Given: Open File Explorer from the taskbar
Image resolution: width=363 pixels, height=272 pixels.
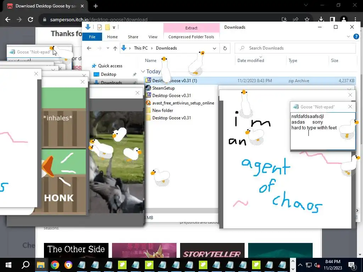Looking at the screenshot, I should coord(41,265).
